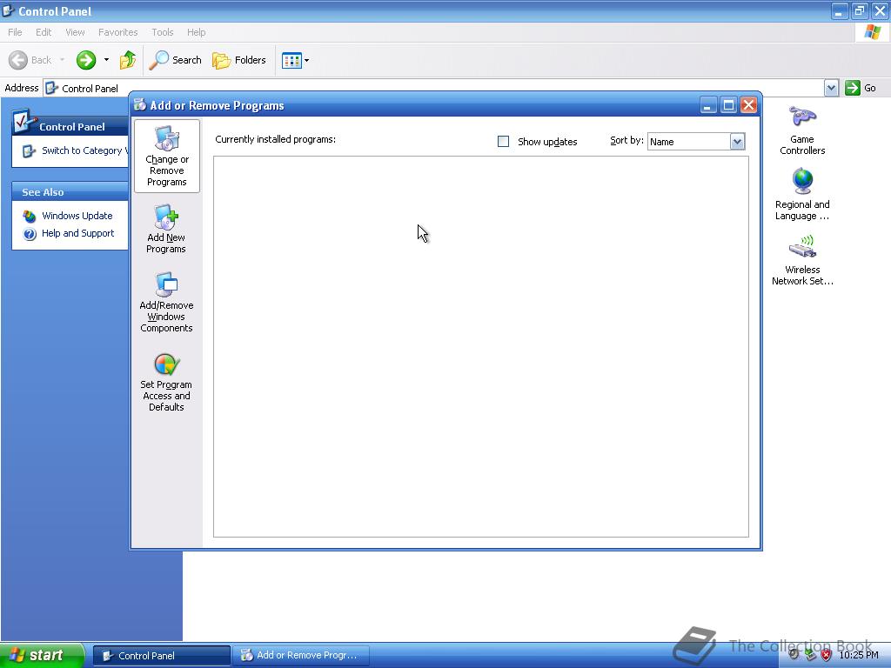Click the Windows flag logo icon
This screenshot has height=668, width=891.
click(872, 32)
